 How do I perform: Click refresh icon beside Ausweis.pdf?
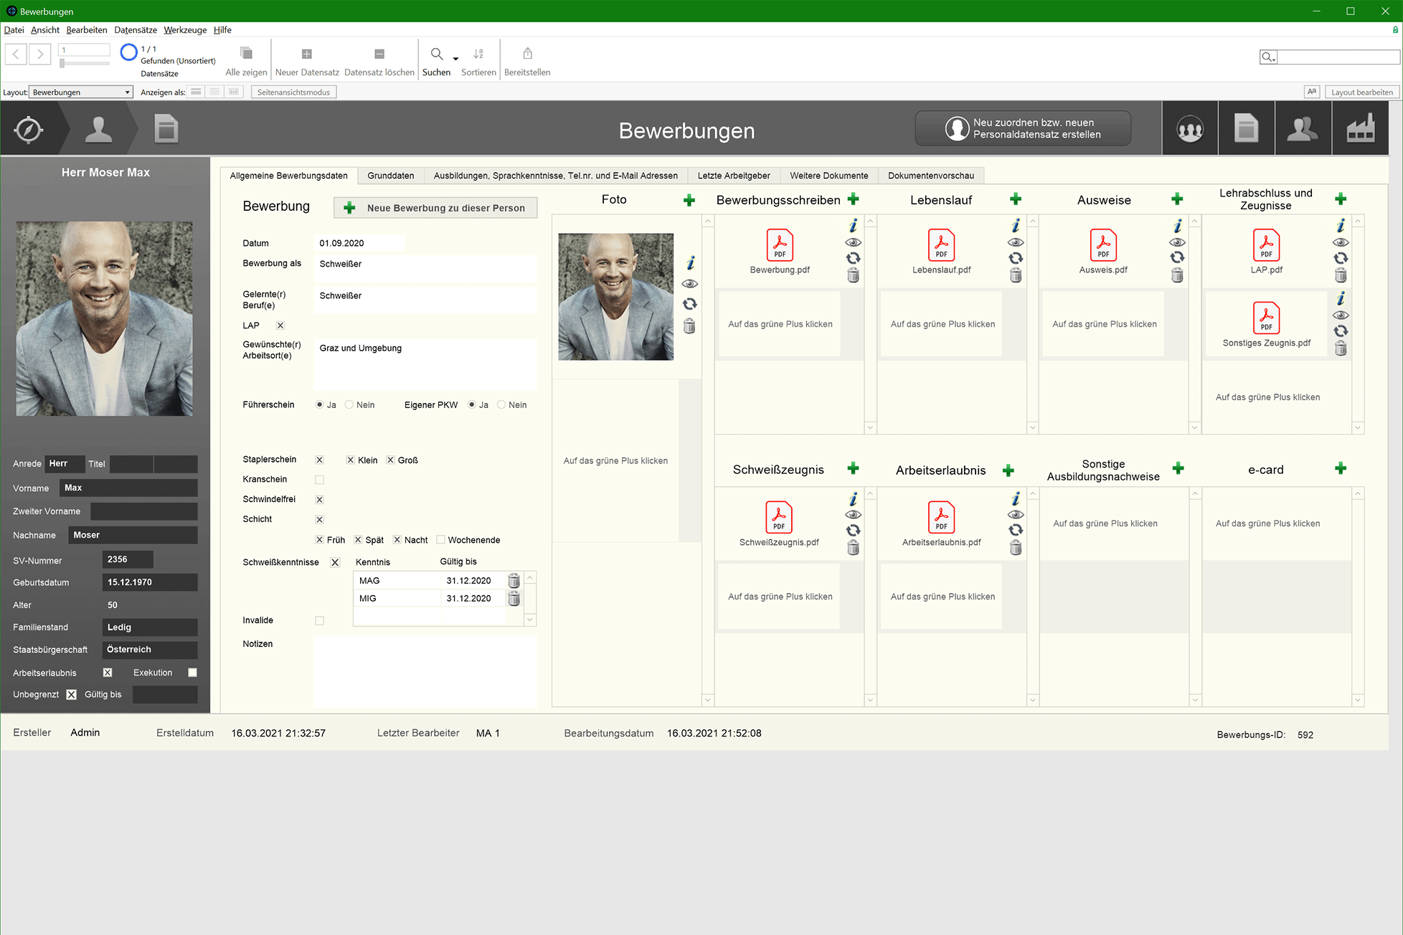(1178, 258)
